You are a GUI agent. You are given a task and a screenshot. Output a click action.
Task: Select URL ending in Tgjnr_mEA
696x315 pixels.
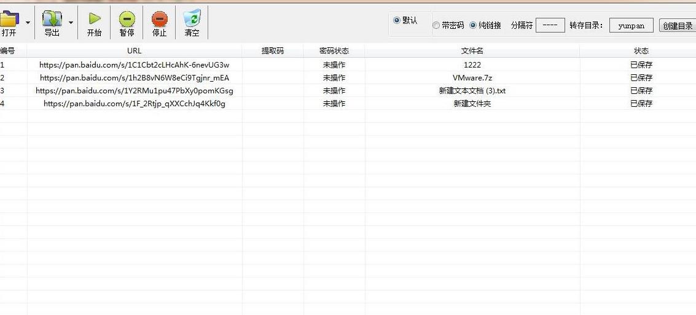coord(135,77)
